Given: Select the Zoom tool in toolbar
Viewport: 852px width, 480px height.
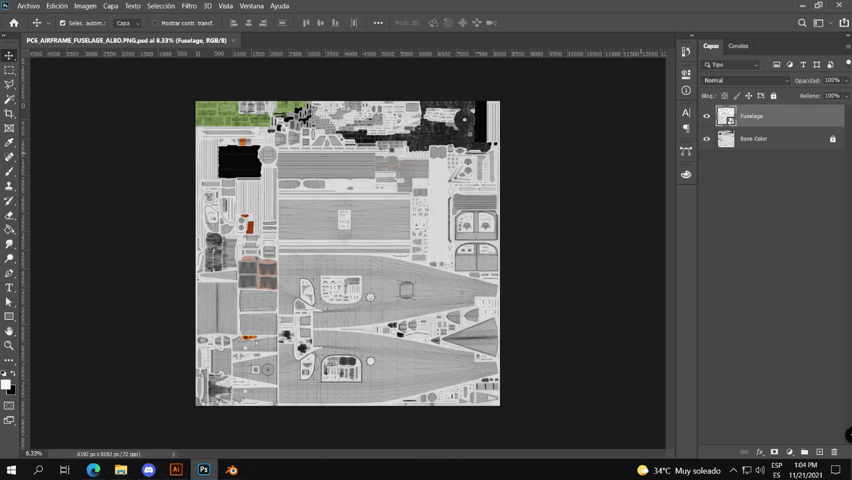Looking at the screenshot, I should point(9,345).
